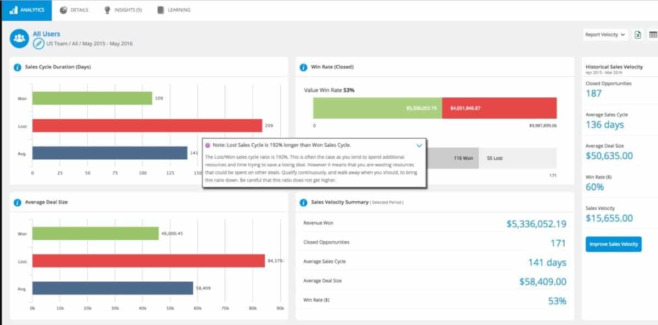Open the Insights (5) tab
The image size is (658, 325).
[123, 10]
